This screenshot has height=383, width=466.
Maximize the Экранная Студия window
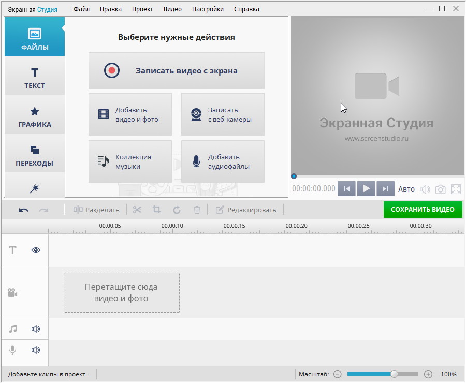click(x=442, y=9)
